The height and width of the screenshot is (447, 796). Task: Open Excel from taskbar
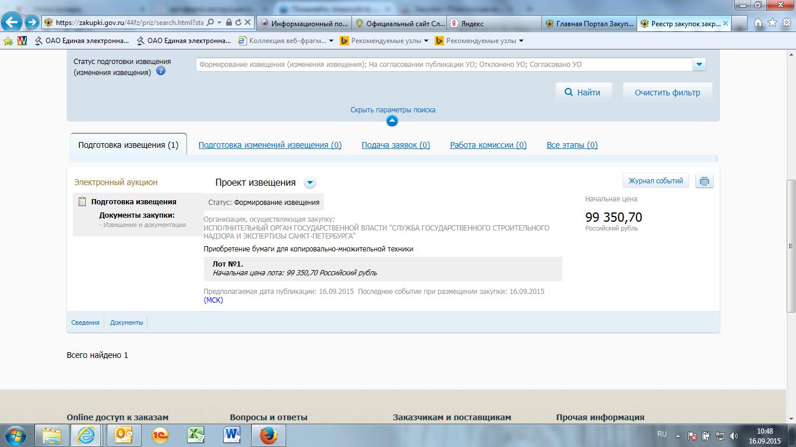(196, 435)
